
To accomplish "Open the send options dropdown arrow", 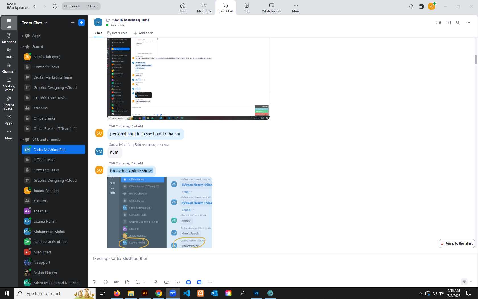I will point(471,282).
